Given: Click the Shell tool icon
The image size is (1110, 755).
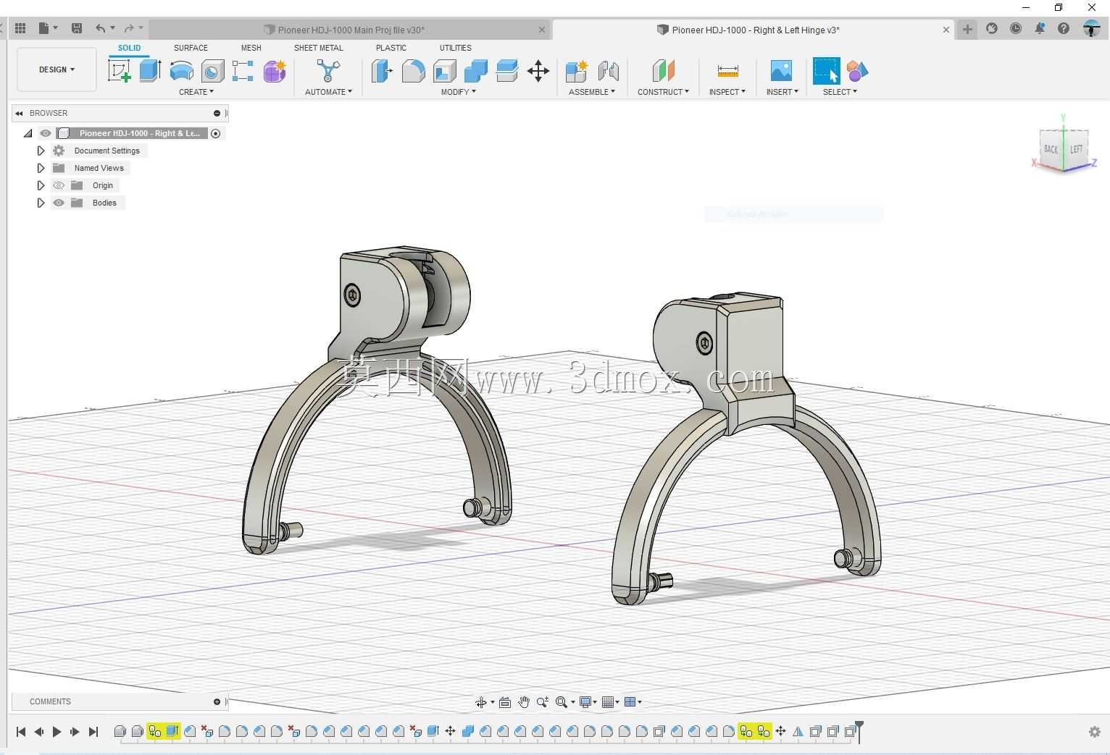Looking at the screenshot, I should [x=444, y=71].
